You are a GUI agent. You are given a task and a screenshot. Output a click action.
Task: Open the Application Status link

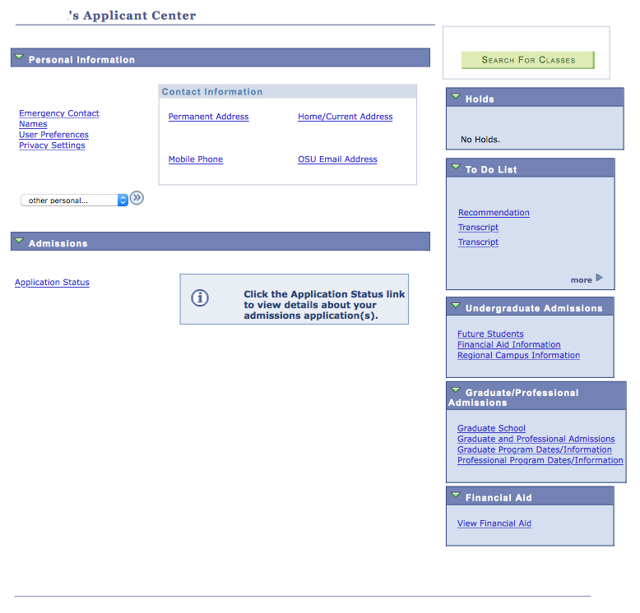coord(52,283)
